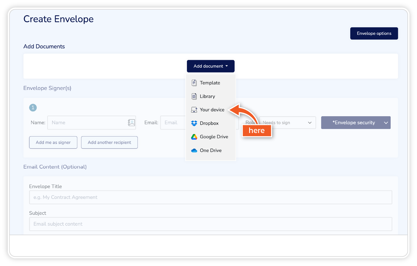Click the Google Drive logo icon
Image resolution: width=417 pixels, height=266 pixels.
(x=194, y=137)
